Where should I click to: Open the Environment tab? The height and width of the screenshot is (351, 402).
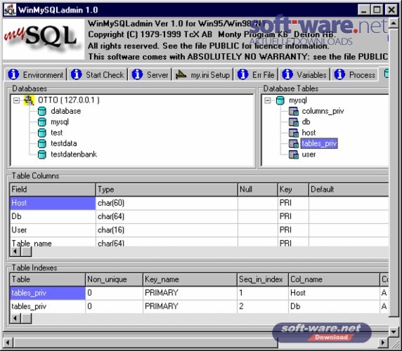pos(36,74)
